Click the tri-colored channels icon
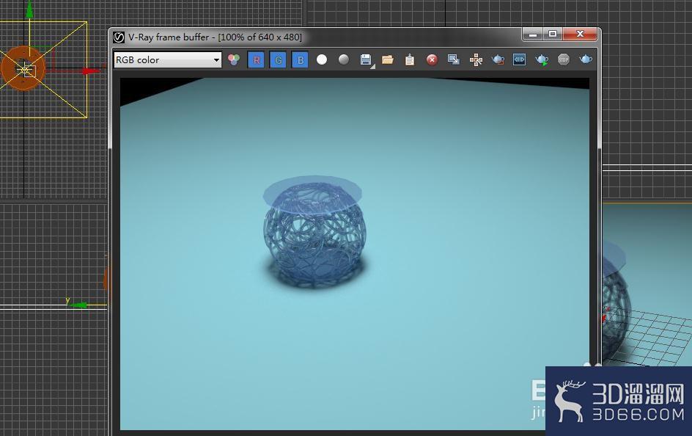This screenshot has width=692, height=436. (x=233, y=59)
